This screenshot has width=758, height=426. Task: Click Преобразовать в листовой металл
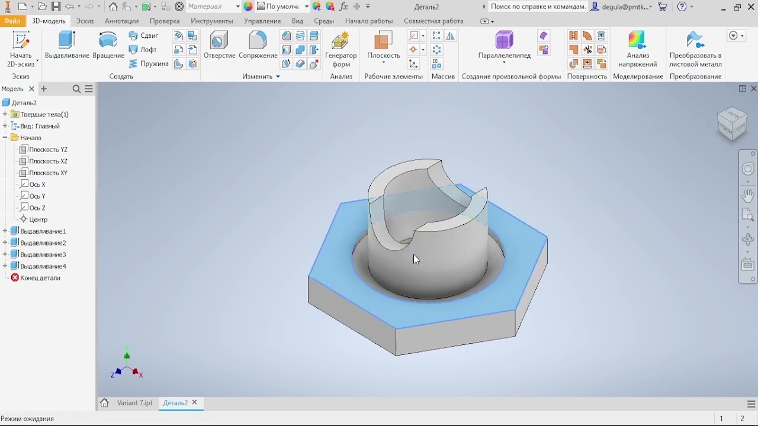click(695, 50)
